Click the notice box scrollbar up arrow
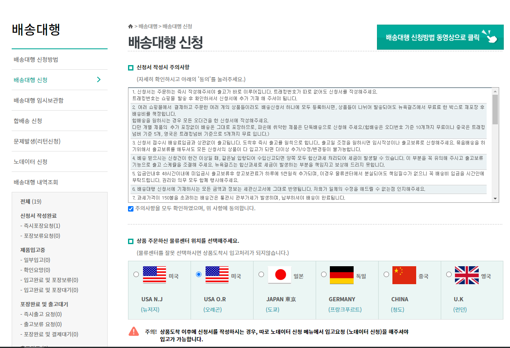 point(495,91)
